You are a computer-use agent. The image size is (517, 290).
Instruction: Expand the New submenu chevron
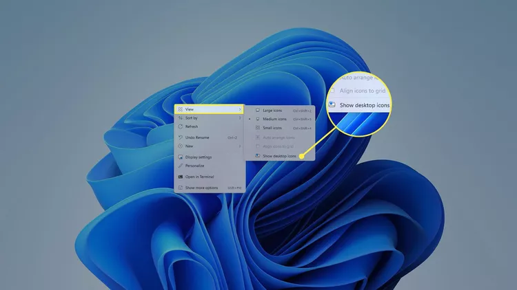240,146
